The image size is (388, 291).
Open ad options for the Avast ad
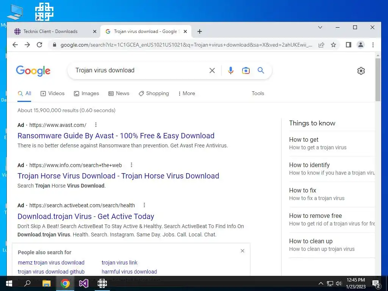pos(96,125)
